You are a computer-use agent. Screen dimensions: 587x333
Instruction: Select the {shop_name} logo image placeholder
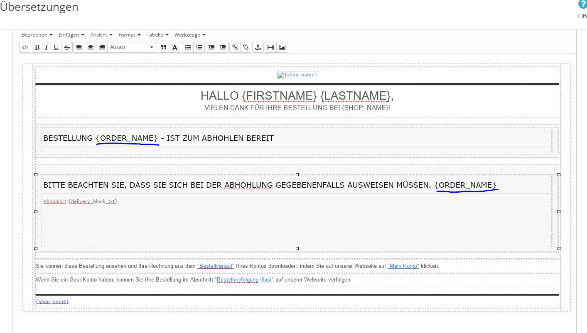(297, 75)
